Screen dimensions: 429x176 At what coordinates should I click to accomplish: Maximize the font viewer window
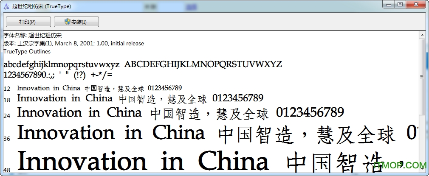[400, 4]
